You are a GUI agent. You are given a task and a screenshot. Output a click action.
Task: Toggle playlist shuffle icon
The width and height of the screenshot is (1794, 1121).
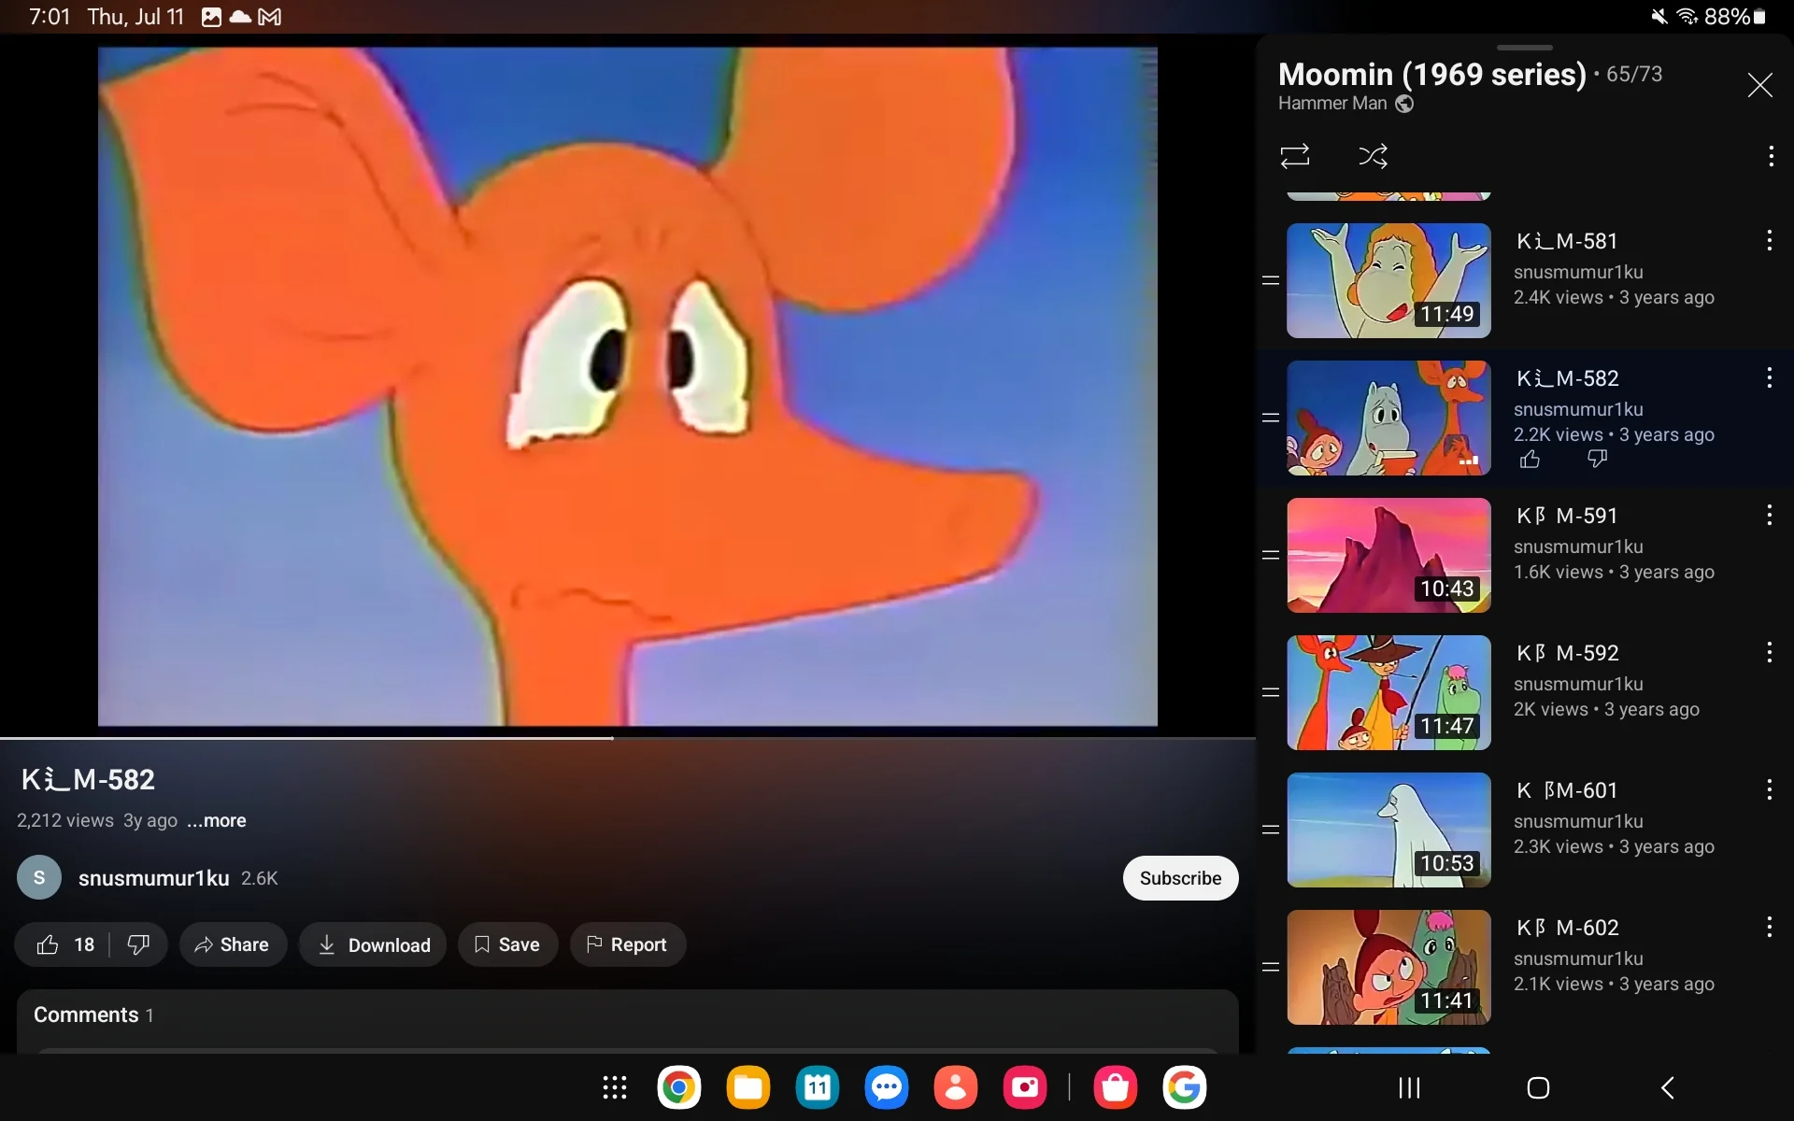point(1373,156)
